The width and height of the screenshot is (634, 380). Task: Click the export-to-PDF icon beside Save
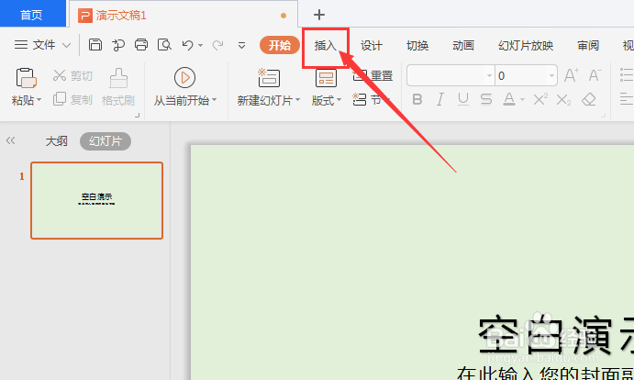[118, 44]
